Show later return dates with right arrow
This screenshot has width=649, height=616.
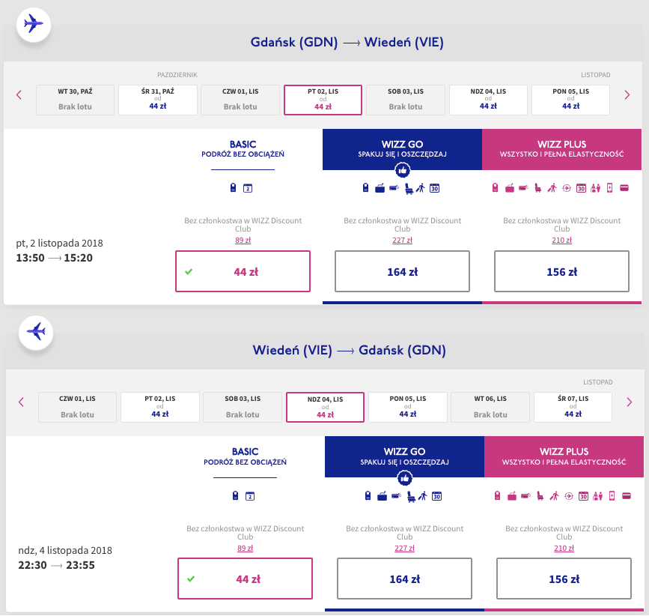pyautogui.click(x=630, y=402)
